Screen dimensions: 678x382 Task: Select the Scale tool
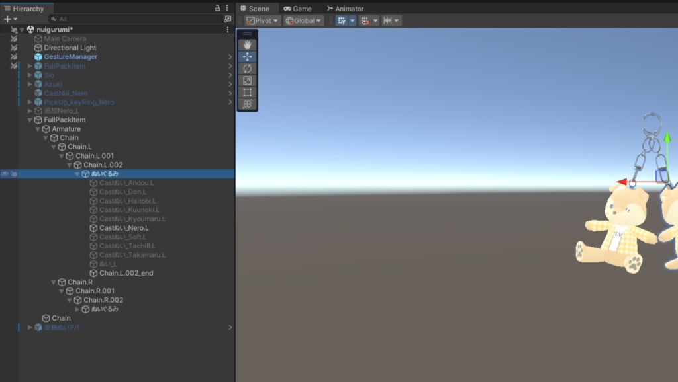coord(248,80)
